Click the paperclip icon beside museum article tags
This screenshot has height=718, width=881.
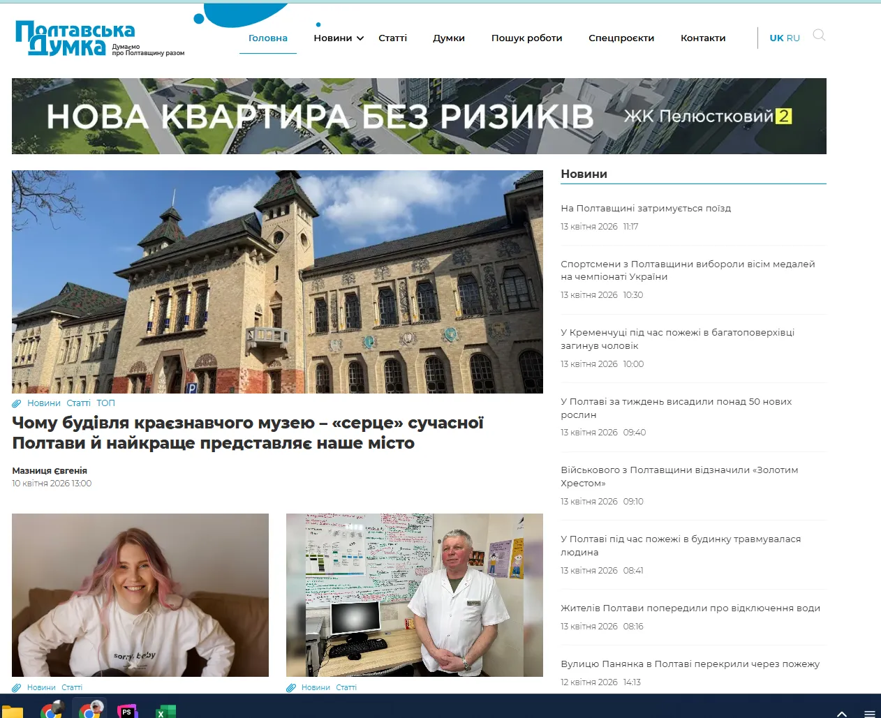click(15, 403)
